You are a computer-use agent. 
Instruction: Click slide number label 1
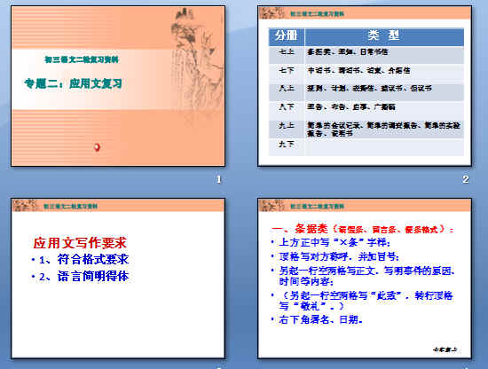coord(218,179)
